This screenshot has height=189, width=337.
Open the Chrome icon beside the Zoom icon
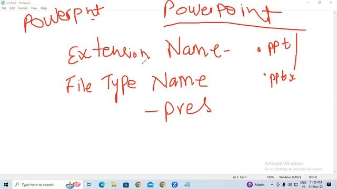pos(163,184)
